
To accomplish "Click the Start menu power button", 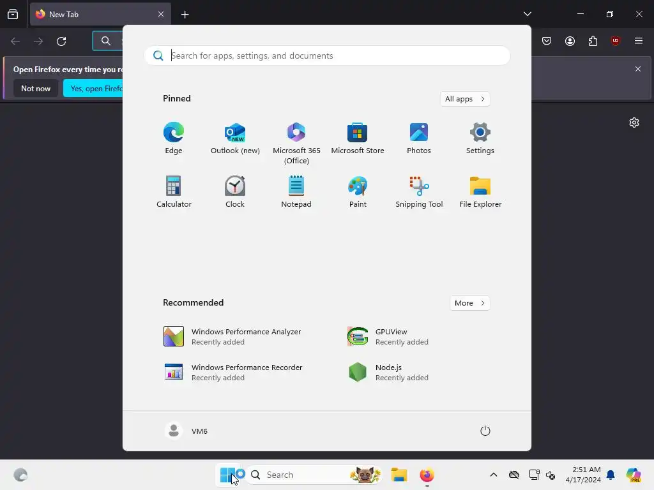I will 485,431.
